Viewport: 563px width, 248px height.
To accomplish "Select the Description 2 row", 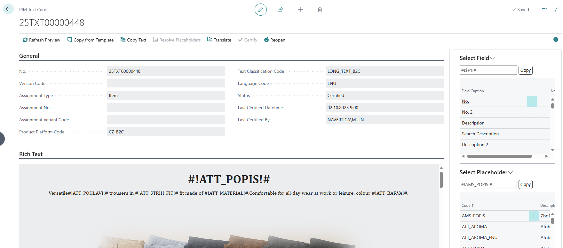I will [505, 145].
